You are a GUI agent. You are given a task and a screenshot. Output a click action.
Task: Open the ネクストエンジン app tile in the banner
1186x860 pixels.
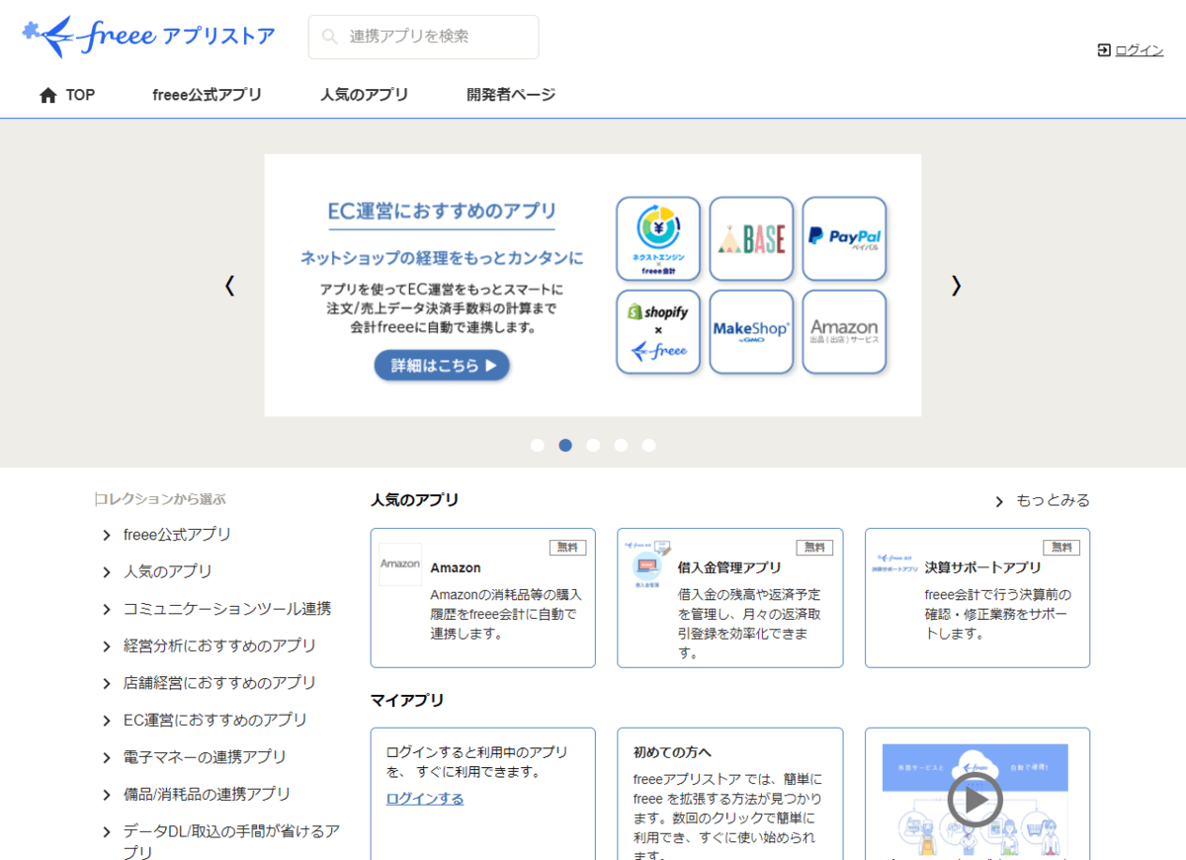coord(658,238)
